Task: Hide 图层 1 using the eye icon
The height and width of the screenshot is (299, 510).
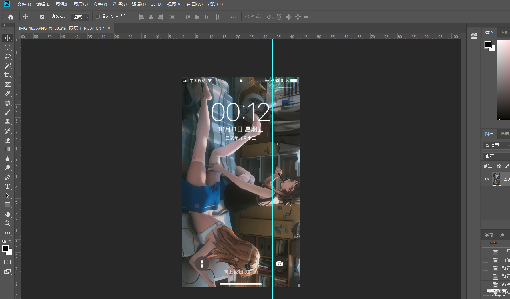Action: 487,179
